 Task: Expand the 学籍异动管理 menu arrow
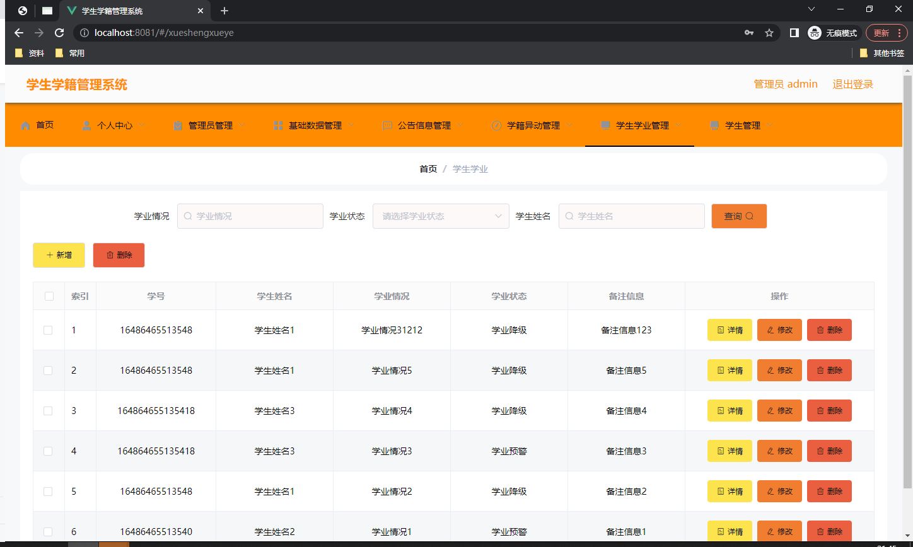569,125
